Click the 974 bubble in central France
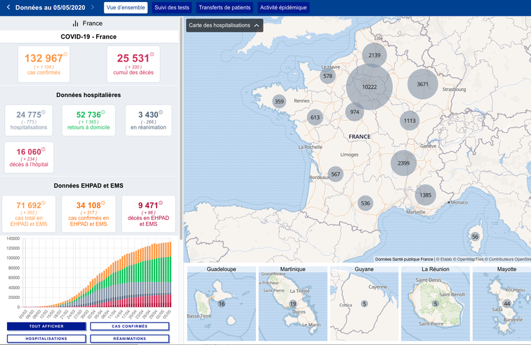This screenshot has width=531, height=345. 354,112
